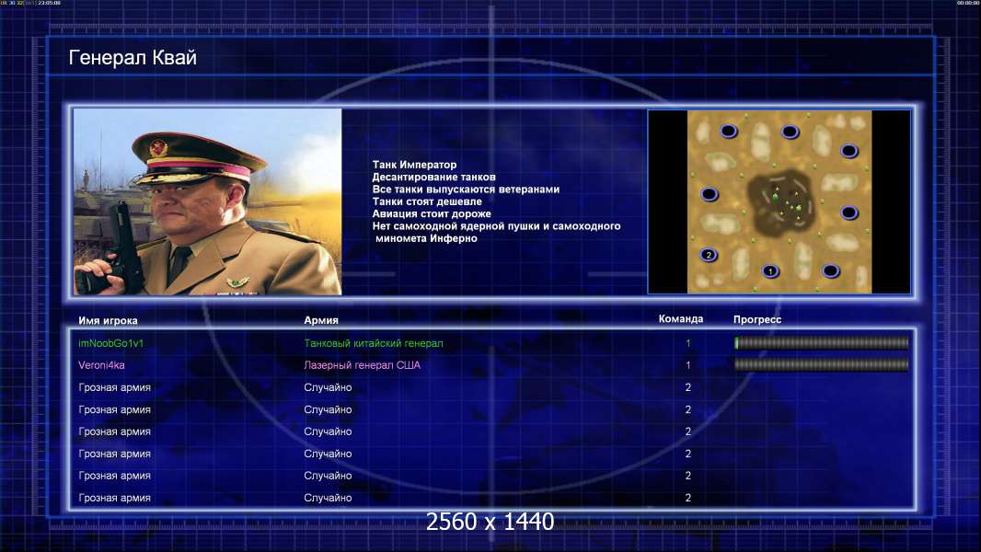This screenshot has height=552, width=981.
Task: Click "Танковый китайский генерал" army label
Action: click(374, 343)
